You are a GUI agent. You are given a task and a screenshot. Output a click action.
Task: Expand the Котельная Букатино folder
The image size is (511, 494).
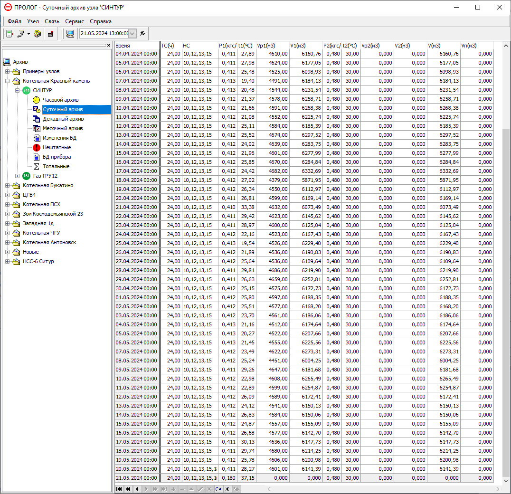point(8,185)
